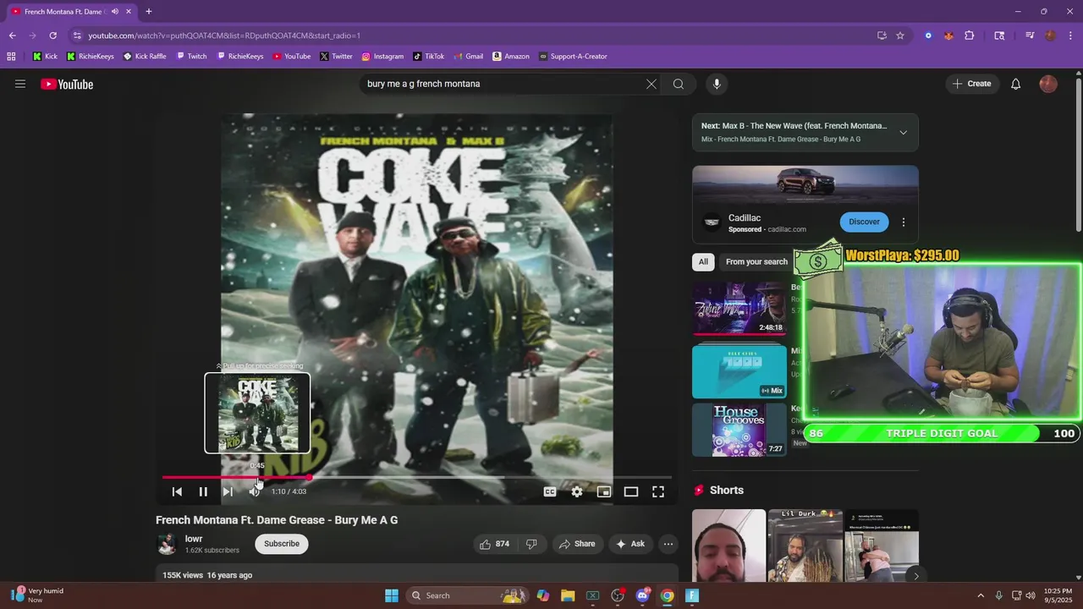Open a new browser tab
This screenshot has height=609, width=1083.
(149, 12)
